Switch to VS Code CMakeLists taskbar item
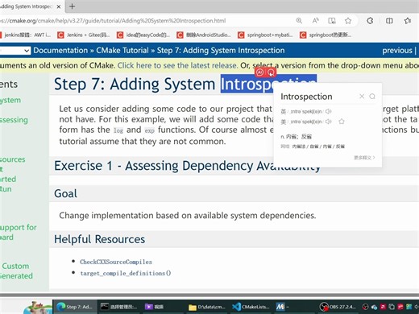Screen dimensions: 419x314 click(251, 307)
